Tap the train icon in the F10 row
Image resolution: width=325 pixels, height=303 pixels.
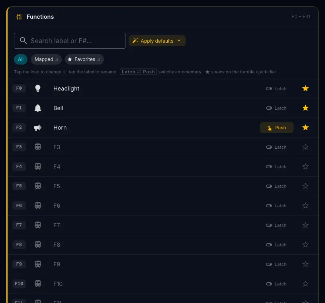tap(38, 283)
